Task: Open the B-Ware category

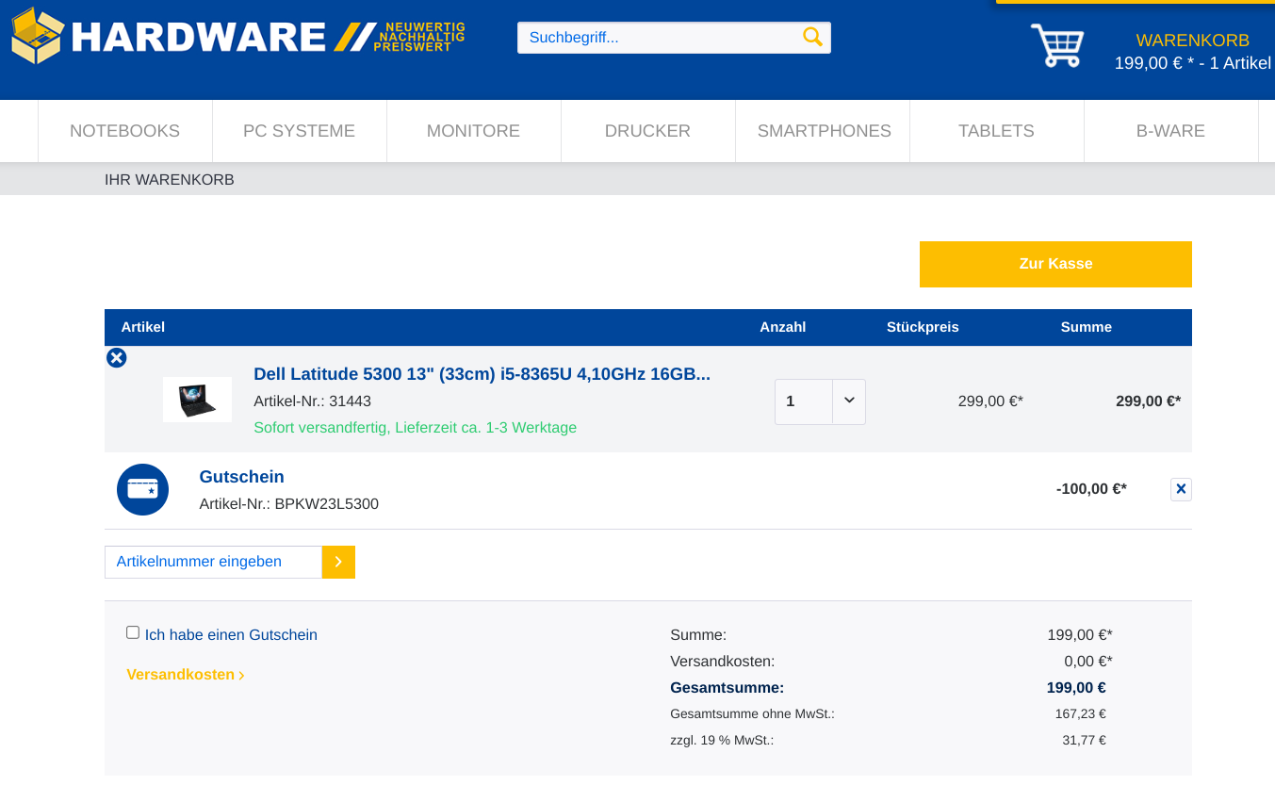Action: [1171, 131]
